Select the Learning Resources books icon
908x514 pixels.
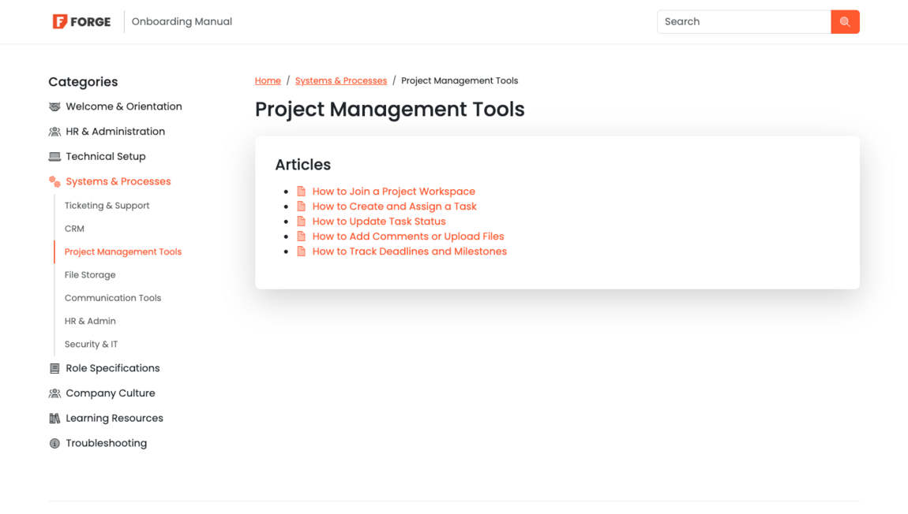(x=54, y=418)
